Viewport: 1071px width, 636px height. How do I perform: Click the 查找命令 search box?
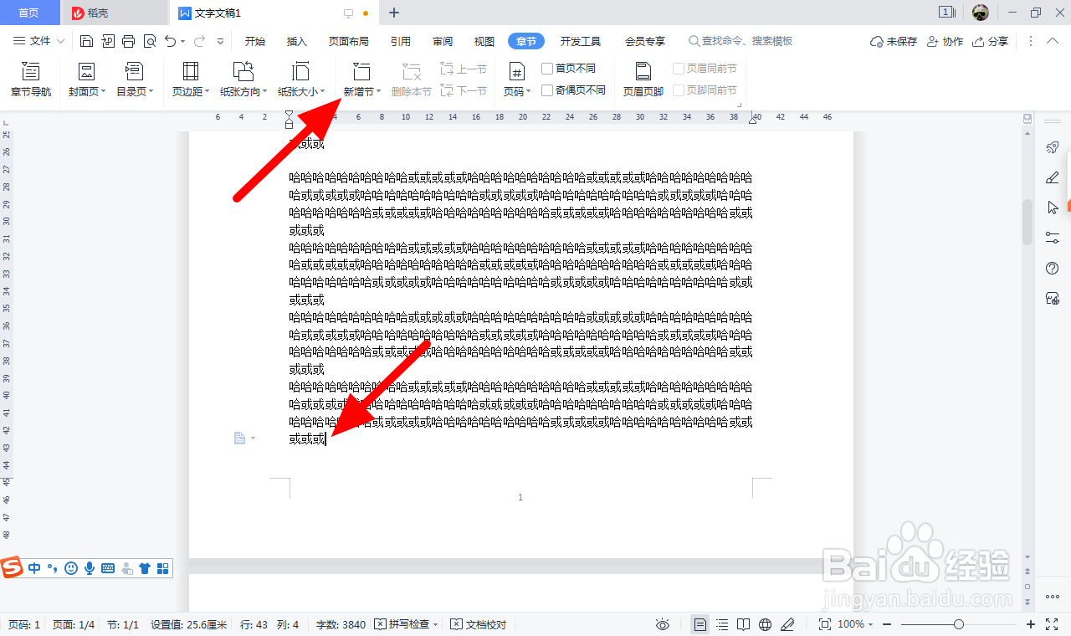pos(740,41)
